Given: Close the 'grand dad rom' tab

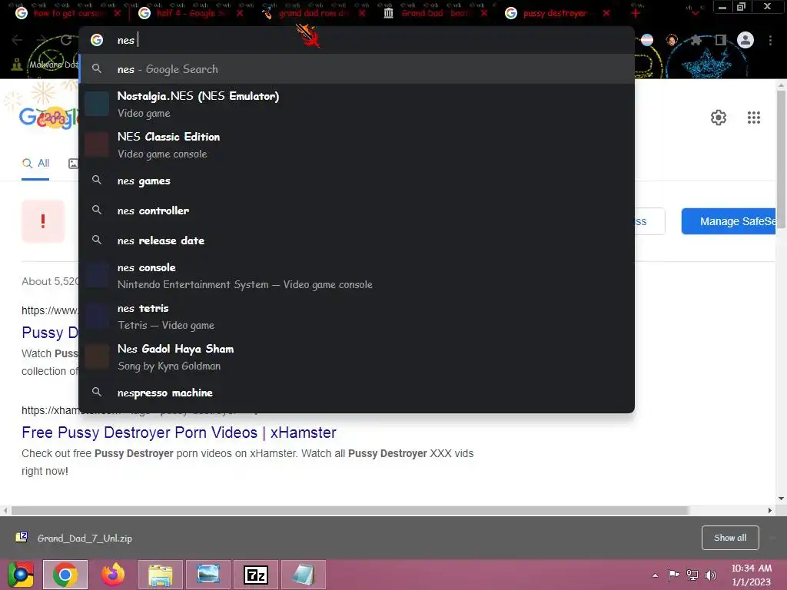Looking at the screenshot, I should point(362,14).
